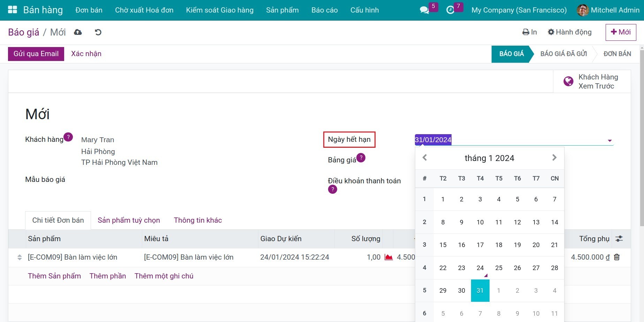Delete the order line with trash icon
The image size is (644, 322).
click(617, 257)
